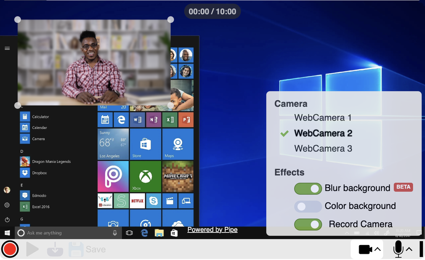Viewport: 425px width, 260px height.
Task: Click the top-left resize handle of camera preview
Action: [17, 19]
